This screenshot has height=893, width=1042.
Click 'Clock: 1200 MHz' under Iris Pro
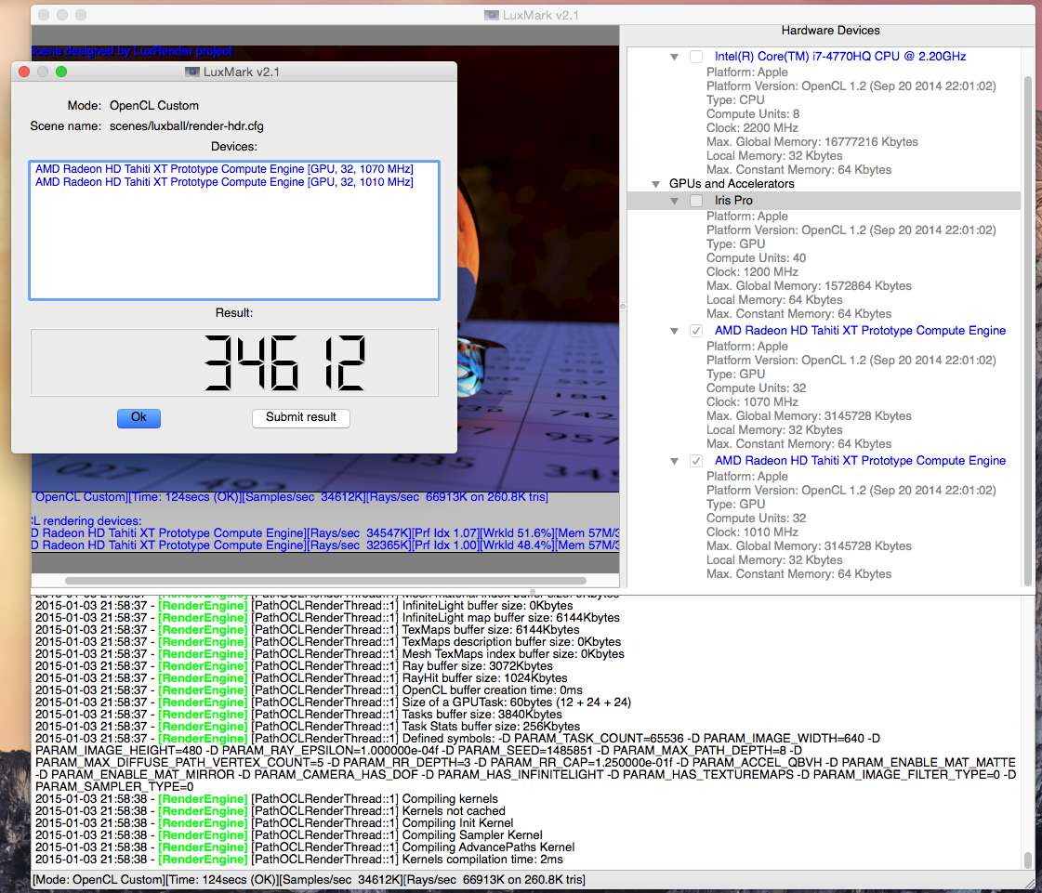pyautogui.click(x=752, y=272)
